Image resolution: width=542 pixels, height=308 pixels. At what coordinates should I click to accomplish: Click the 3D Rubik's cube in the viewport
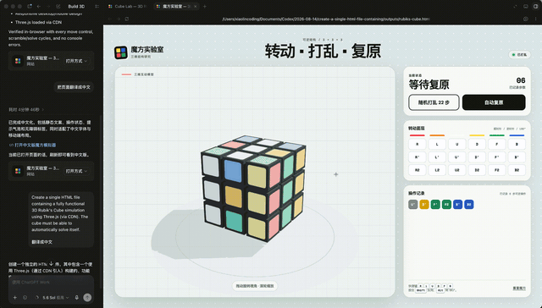[x=253, y=188]
